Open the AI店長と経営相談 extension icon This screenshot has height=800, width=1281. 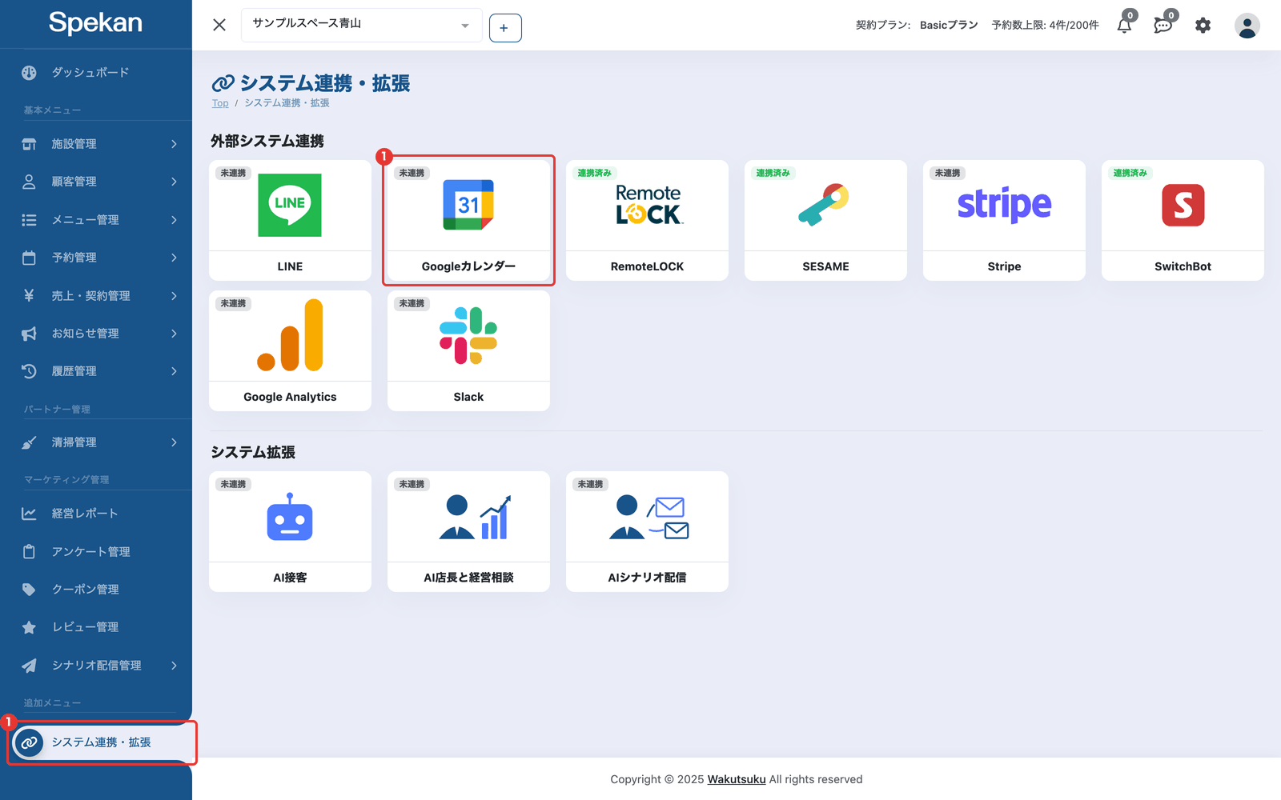tap(475, 517)
